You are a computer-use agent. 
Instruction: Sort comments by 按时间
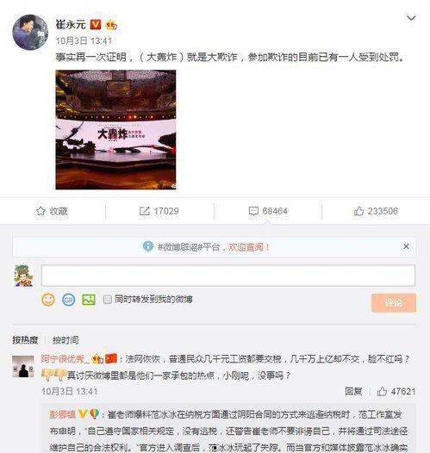[x=65, y=340]
